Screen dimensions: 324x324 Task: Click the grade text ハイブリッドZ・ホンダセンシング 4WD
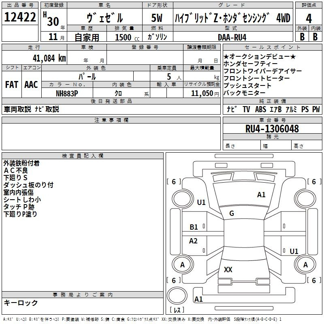(x=232, y=18)
